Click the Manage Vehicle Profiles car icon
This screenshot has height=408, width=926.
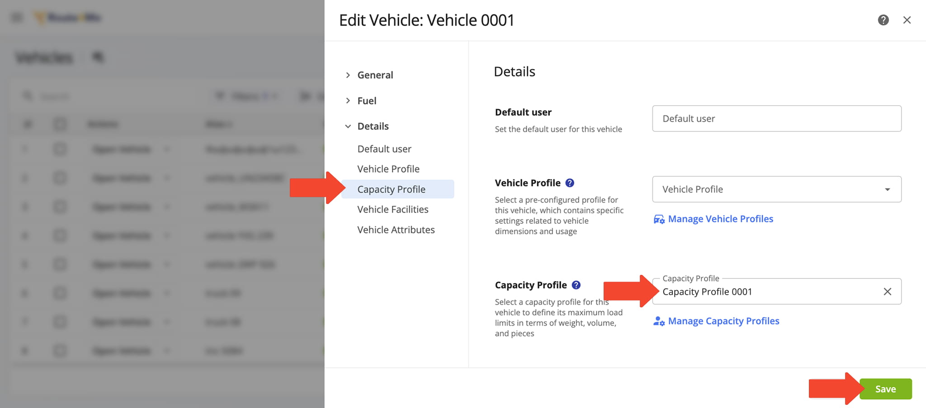click(x=659, y=219)
